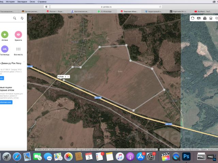This screenshot has width=218, height=163.
Task: Open the Закладки menu
Action: (22, 2)
